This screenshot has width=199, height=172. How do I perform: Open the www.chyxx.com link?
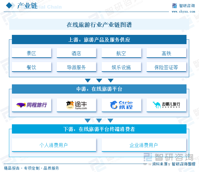(x=184, y=12)
